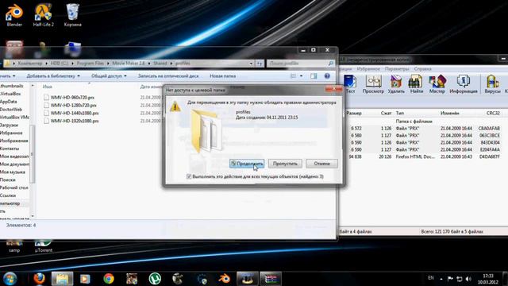Select AppData in navigation pane
The image size is (508, 286).
9,102
